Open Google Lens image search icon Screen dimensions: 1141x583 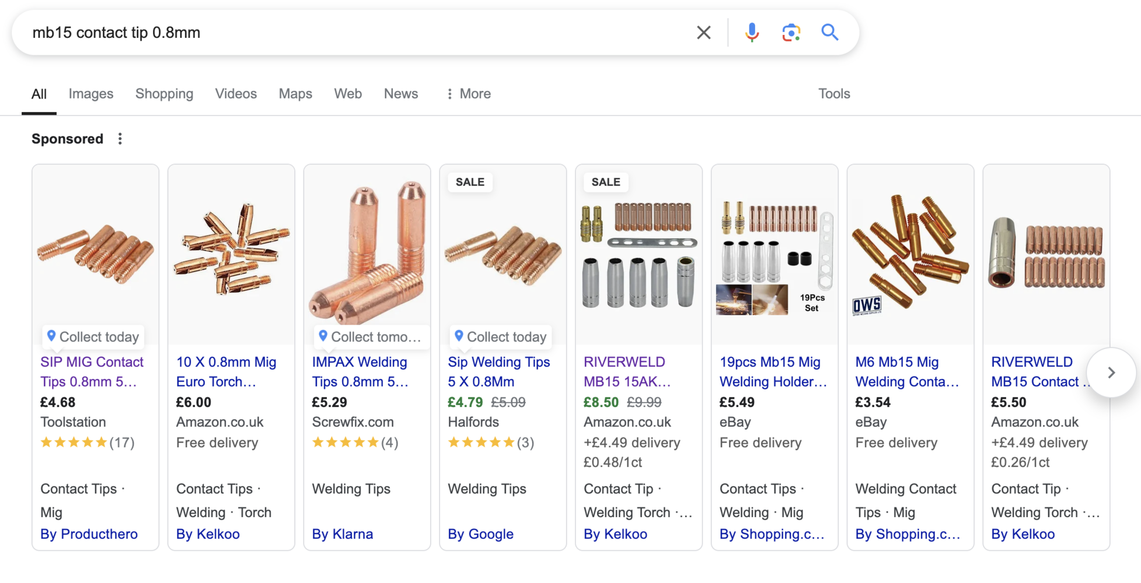[791, 33]
